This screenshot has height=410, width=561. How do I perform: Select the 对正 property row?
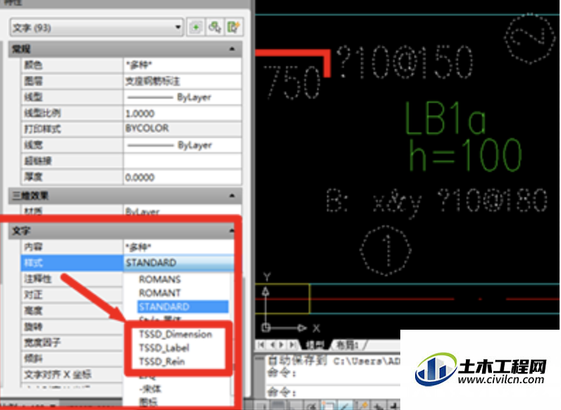(72, 294)
